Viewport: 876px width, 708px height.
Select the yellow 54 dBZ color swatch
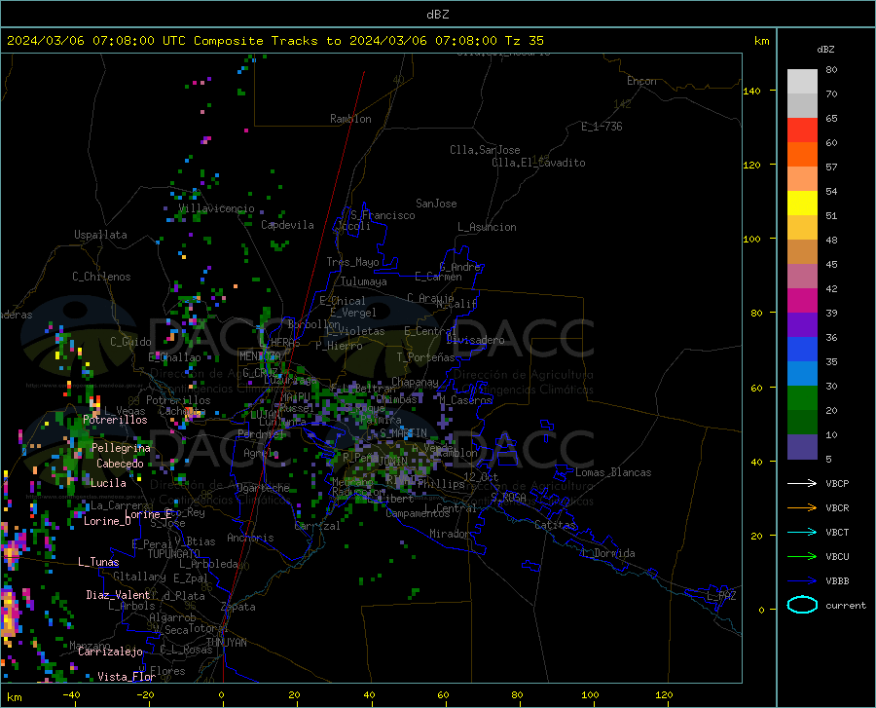click(802, 203)
